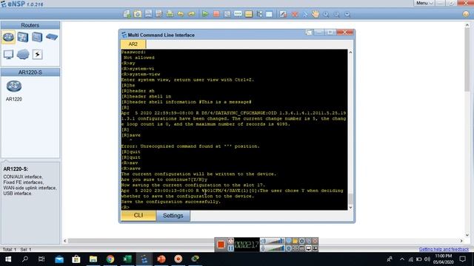Open Task View on the taskbar
This screenshot has height=266, width=474.
click(x=41, y=259)
